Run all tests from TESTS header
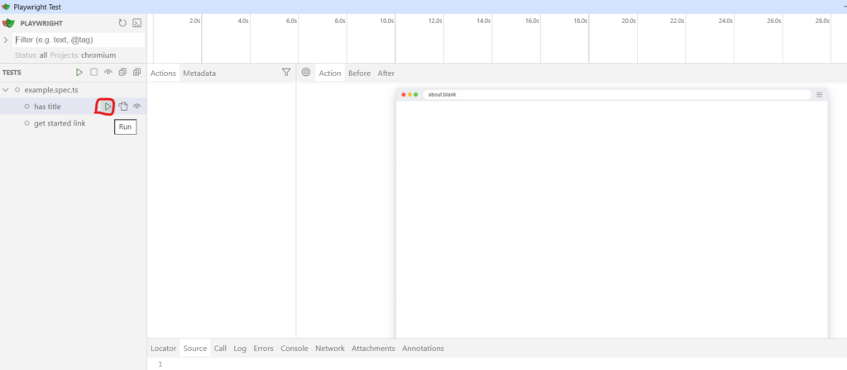 tap(79, 73)
